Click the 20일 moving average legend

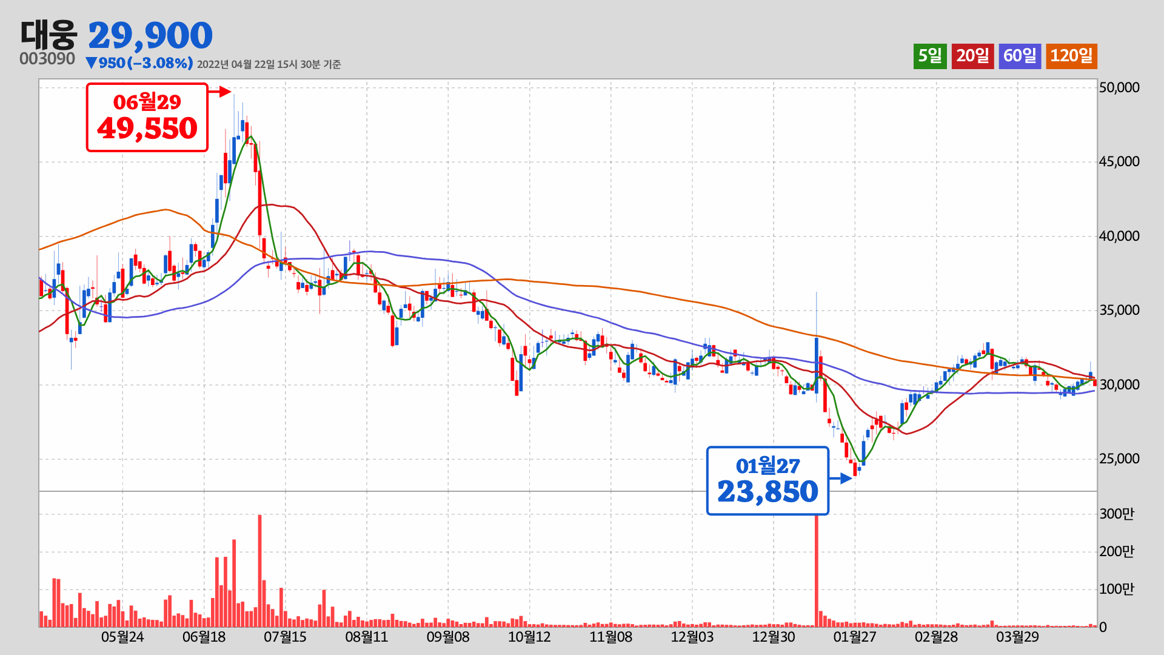point(972,56)
